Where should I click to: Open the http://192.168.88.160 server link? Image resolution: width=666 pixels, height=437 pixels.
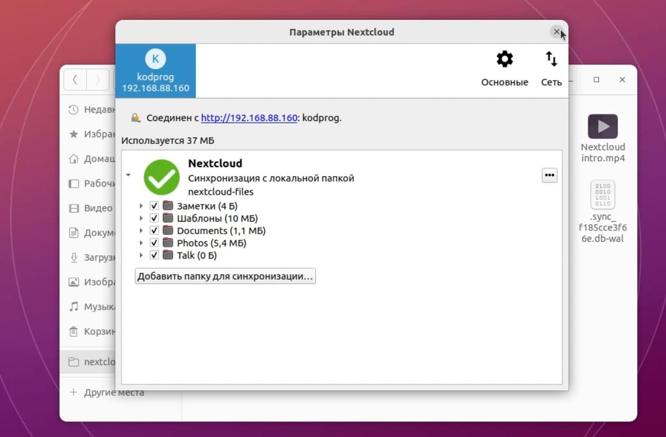click(x=249, y=118)
